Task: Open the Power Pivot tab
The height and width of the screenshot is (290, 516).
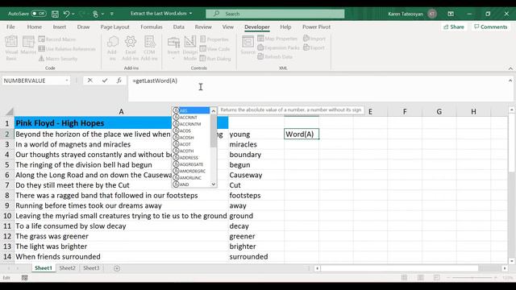Action: tap(316, 27)
